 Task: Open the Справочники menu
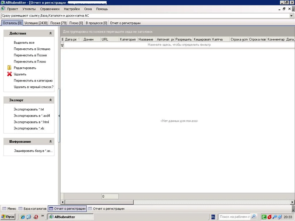point(50,9)
